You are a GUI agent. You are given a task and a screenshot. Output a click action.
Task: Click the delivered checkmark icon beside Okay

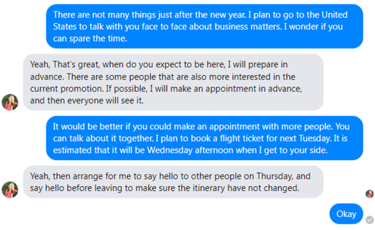(x=370, y=220)
